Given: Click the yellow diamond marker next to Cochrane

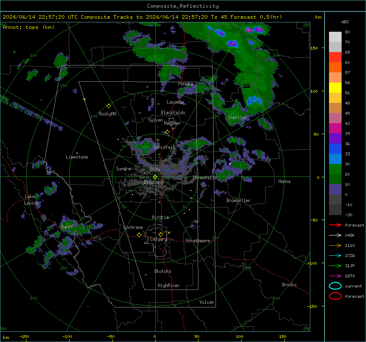Looking at the screenshot, I should click(x=139, y=235).
